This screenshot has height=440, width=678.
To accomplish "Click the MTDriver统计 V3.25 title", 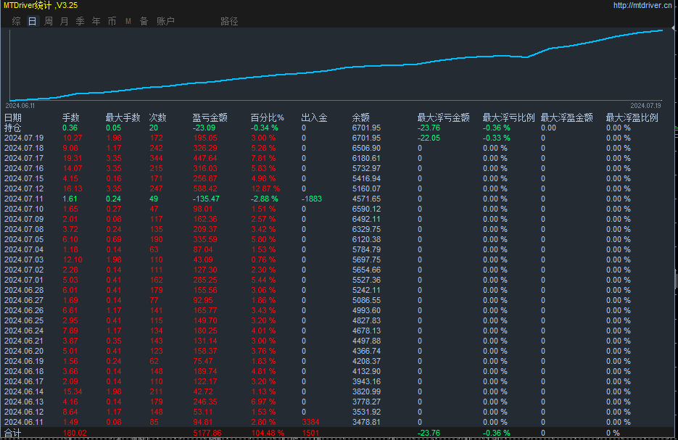I will (x=41, y=5).
